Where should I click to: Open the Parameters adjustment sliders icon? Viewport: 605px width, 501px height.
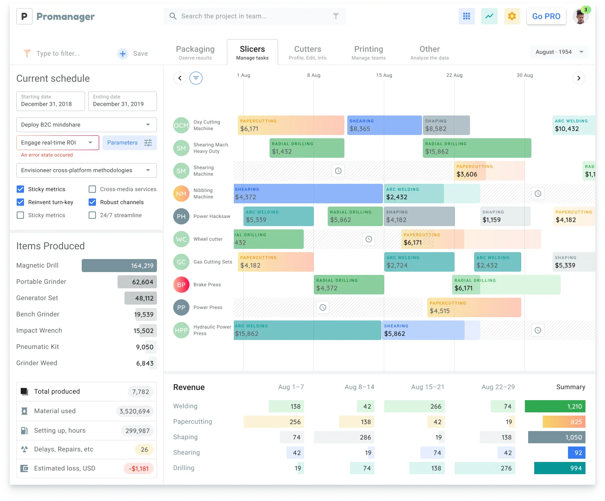coord(148,142)
